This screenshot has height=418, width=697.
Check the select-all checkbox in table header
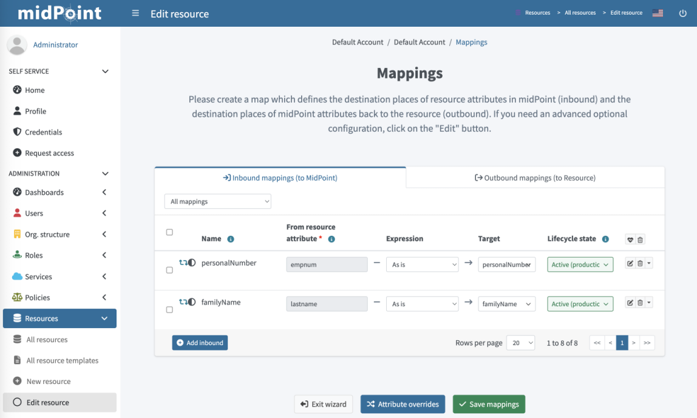(x=169, y=232)
